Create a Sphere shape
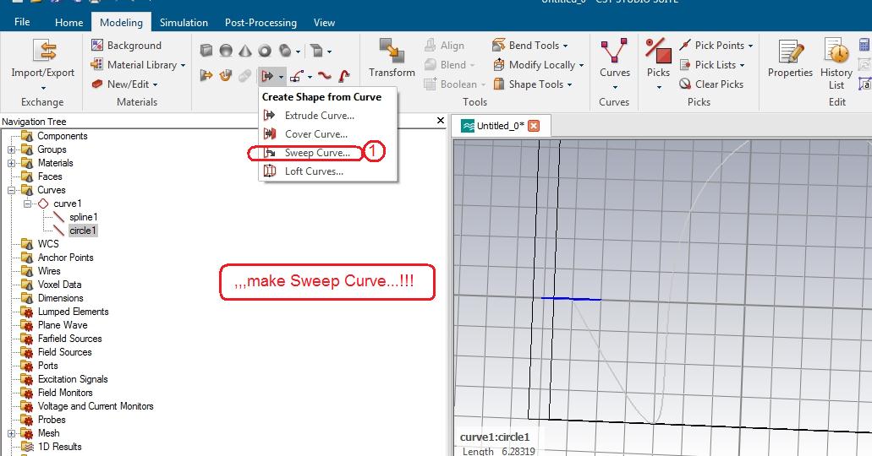The image size is (872, 456). [226, 51]
